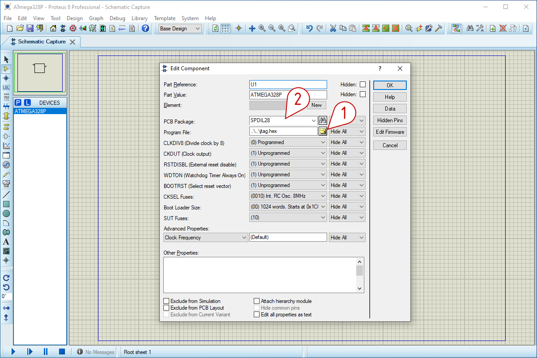537x358 pixels.
Task: Open the File menu
Action: (x=8, y=18)
